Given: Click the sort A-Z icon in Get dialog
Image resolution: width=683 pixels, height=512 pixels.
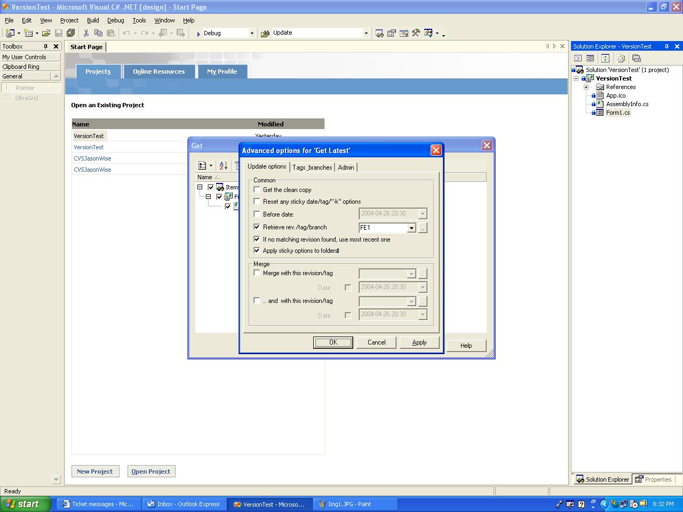Looking at the screenshot, I should 223,166.
